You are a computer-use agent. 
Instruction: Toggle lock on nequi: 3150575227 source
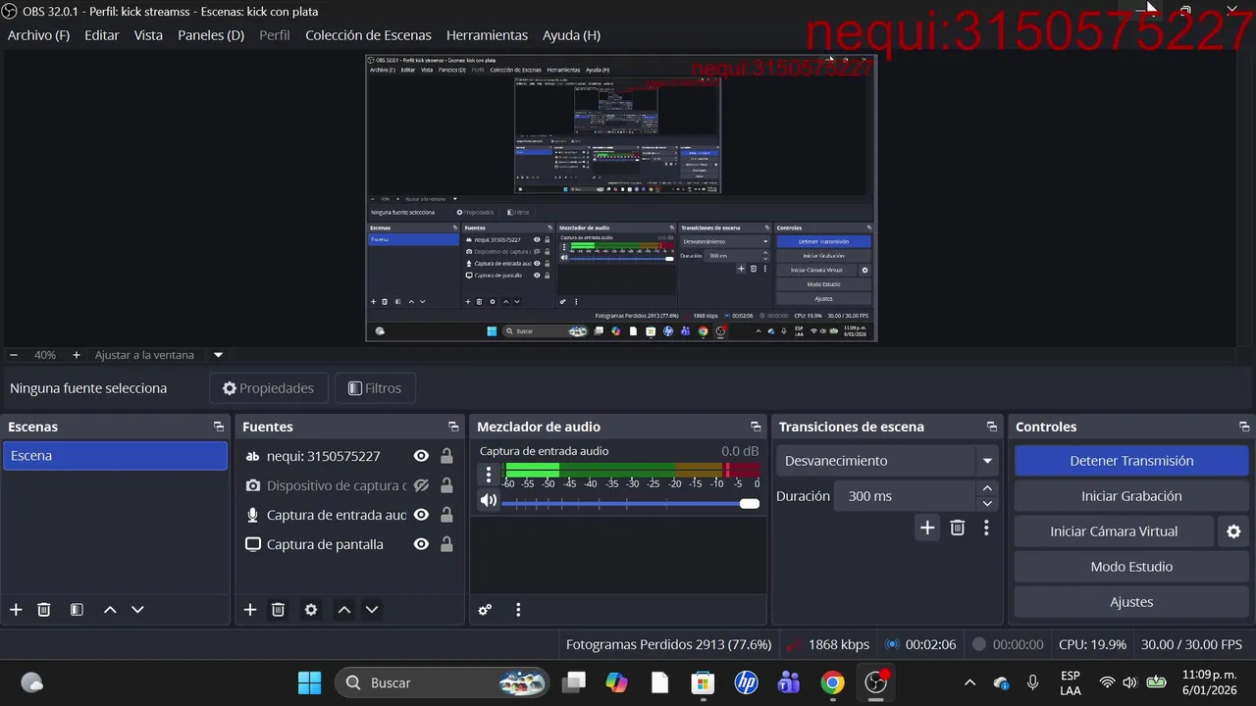click(446, 456)
